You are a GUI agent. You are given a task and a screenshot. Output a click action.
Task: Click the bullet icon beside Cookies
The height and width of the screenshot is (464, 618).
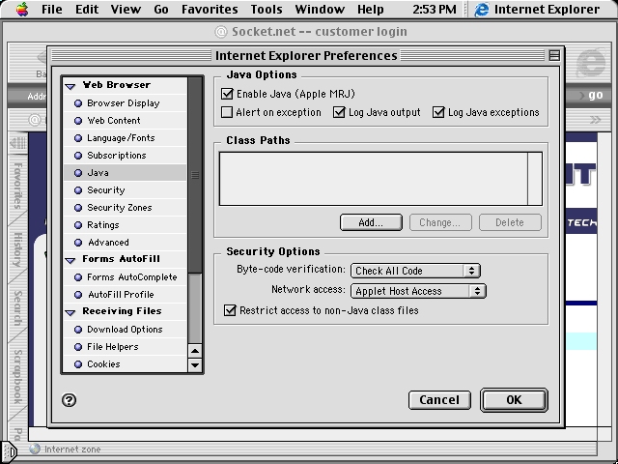pyautogui.click(x=78, y=364)
